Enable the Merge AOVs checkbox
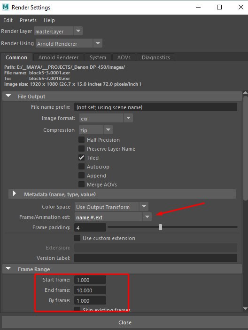This screenshot has height=330, width=248. 81,185
